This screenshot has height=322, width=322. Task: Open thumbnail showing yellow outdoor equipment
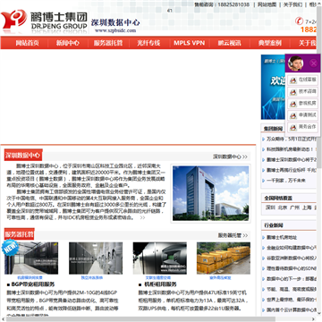224,258
